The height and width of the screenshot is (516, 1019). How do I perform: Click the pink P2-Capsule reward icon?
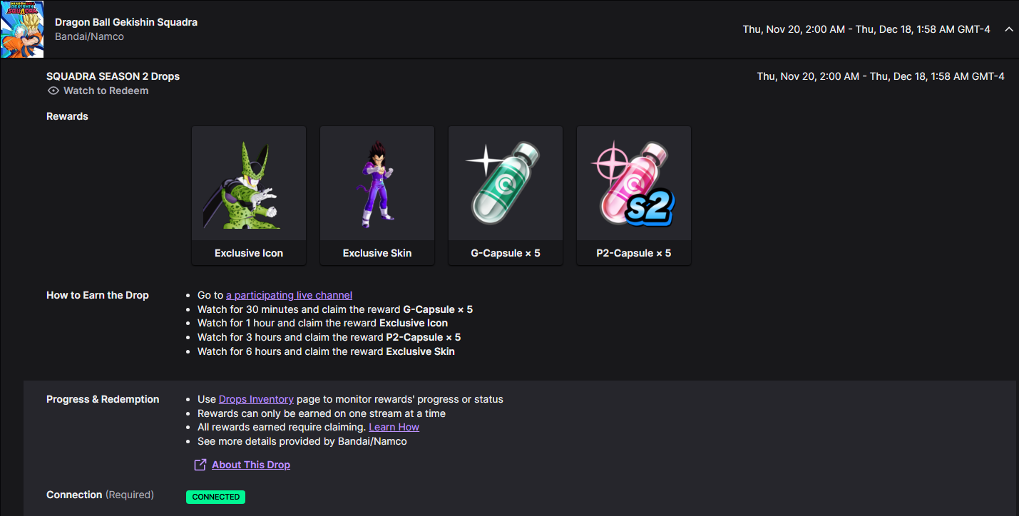(x=634, y=182)
